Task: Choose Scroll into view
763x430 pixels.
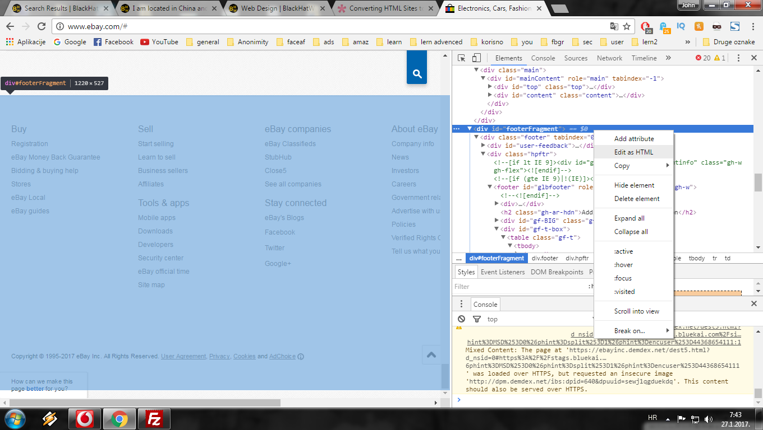Action: pyautogui.click(x=633, y=311)
